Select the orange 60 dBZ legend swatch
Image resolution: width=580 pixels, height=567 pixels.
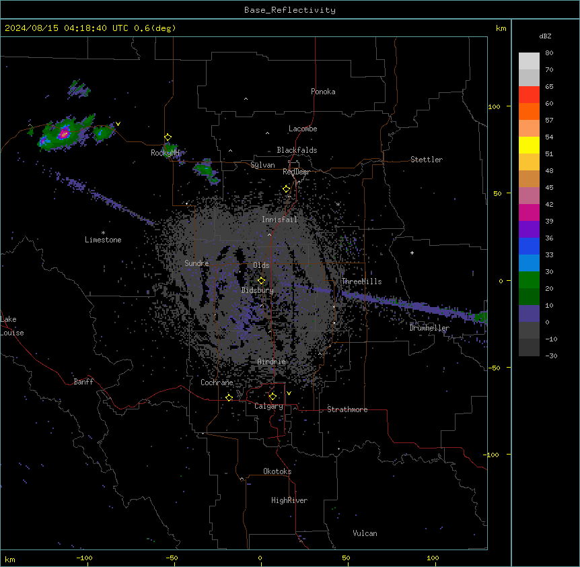pyautogui.click(x=529, y=111)
